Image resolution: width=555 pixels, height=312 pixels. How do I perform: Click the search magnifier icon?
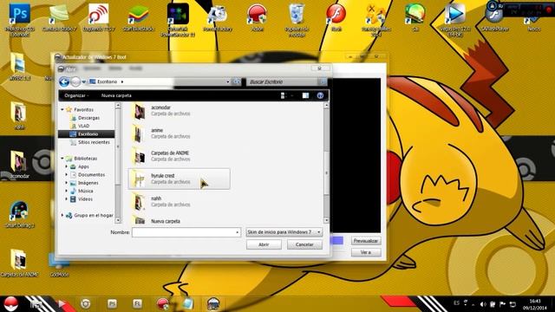pyautogui.click(x=322, y=81)
